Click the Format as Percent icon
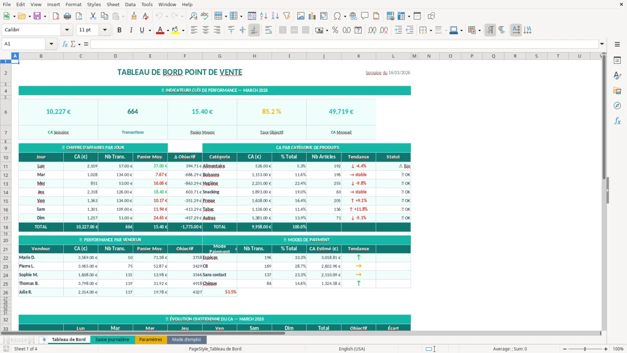 335,30
